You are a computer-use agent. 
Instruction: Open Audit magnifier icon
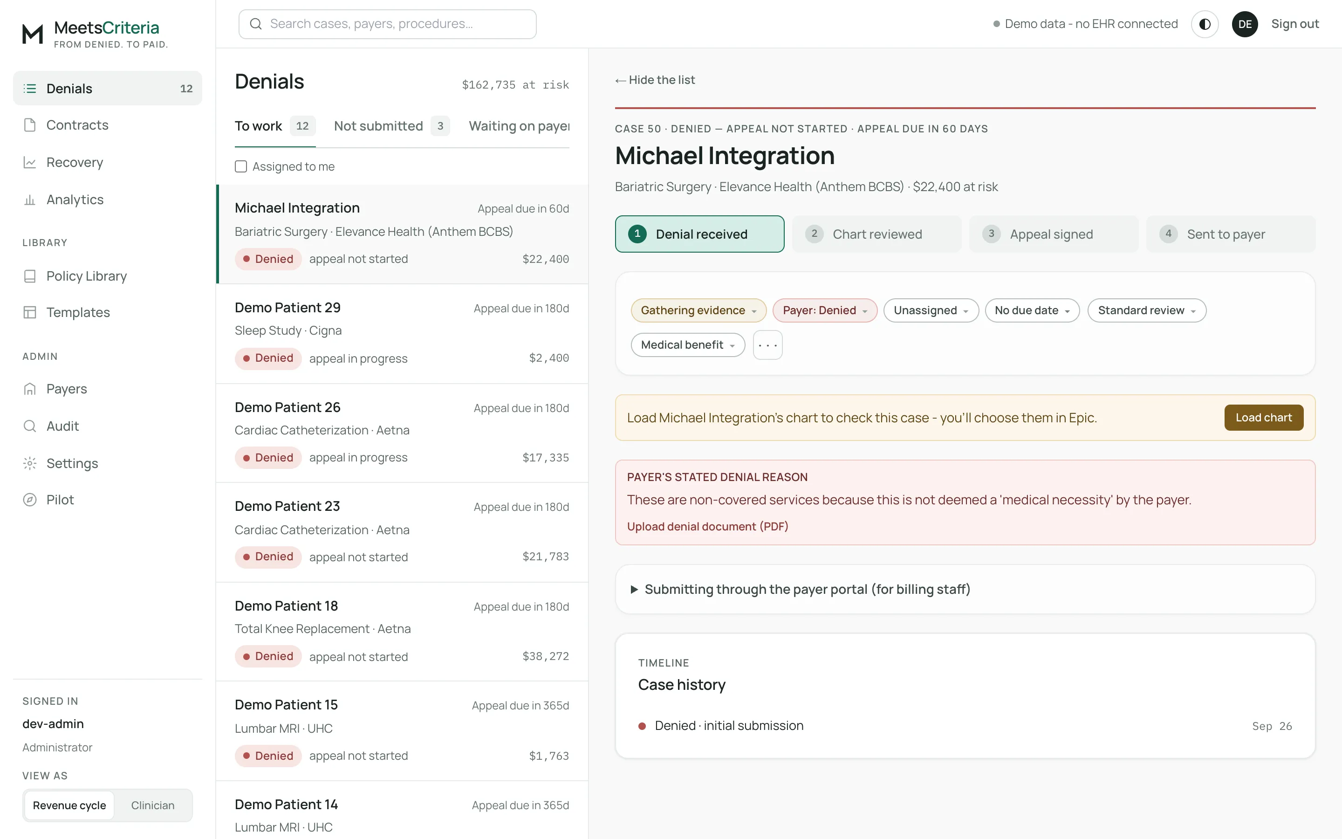pos(30,426)
